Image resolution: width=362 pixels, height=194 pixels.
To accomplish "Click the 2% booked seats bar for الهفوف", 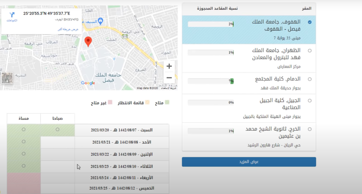I will (x=211, y=24).
